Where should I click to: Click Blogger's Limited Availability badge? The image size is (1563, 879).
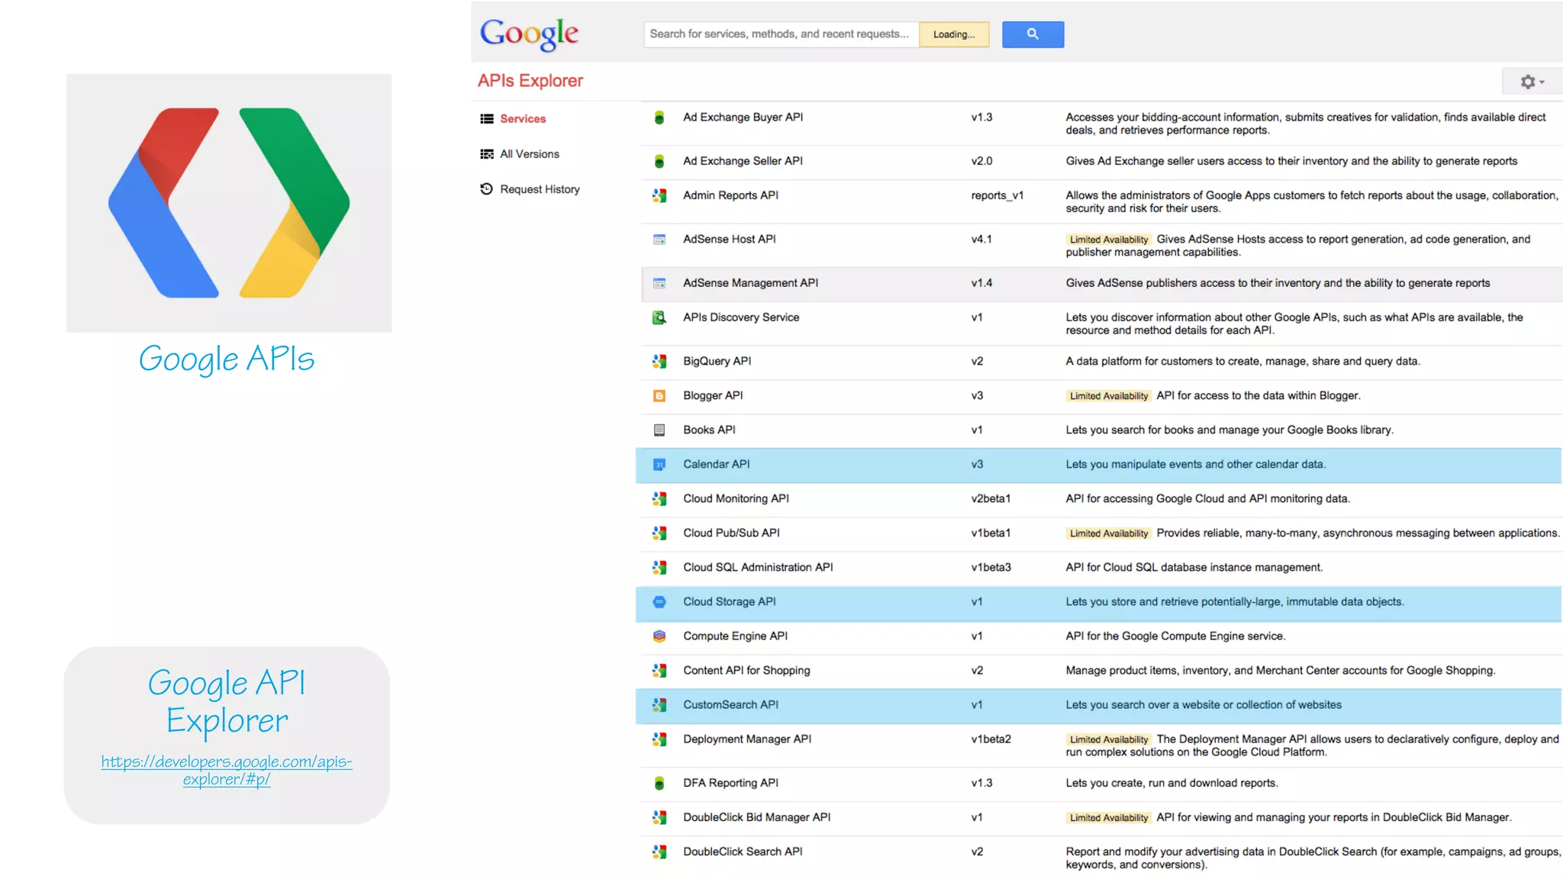click(1108, 396)
